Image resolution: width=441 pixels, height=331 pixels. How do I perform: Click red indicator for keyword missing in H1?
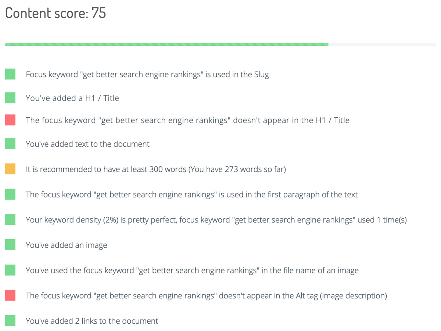click(10, 120)
